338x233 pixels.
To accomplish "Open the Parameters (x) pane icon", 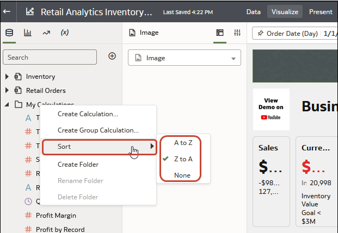I will 65,33.
